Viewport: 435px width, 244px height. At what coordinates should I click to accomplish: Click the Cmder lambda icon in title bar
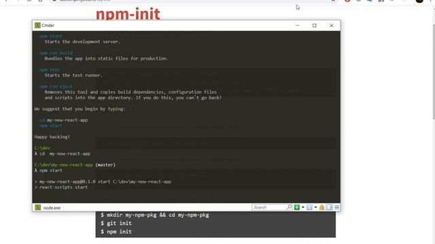click(x=37, y=26)
